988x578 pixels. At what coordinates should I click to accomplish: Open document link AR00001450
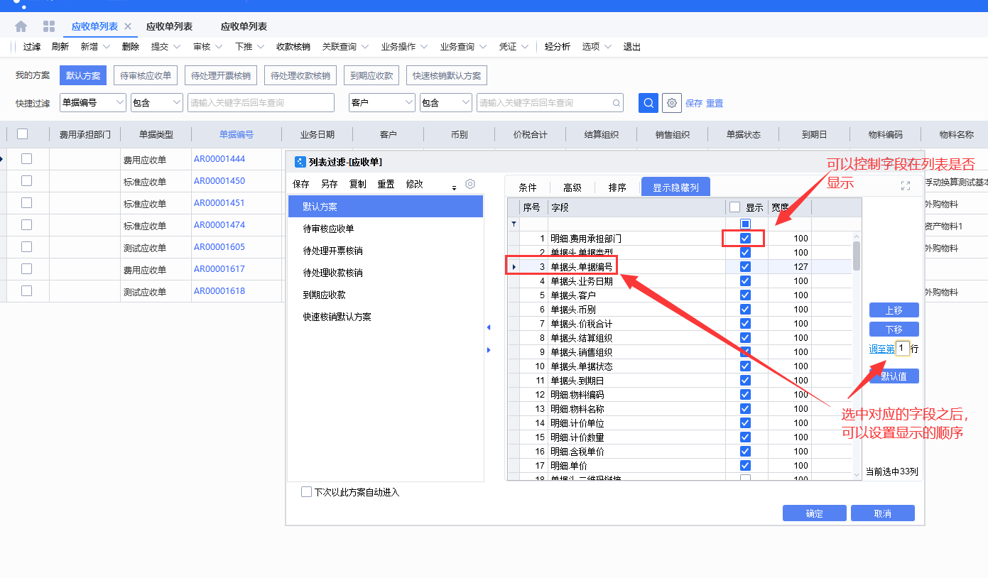click(219, 181)
